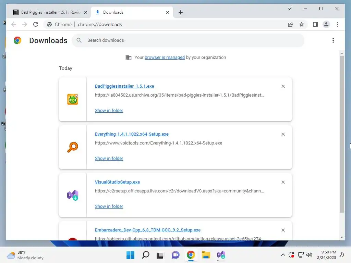The height and width of the screenshot is (263, 351).
Task: Show hidden system tray icons
Action: (283, 255)
